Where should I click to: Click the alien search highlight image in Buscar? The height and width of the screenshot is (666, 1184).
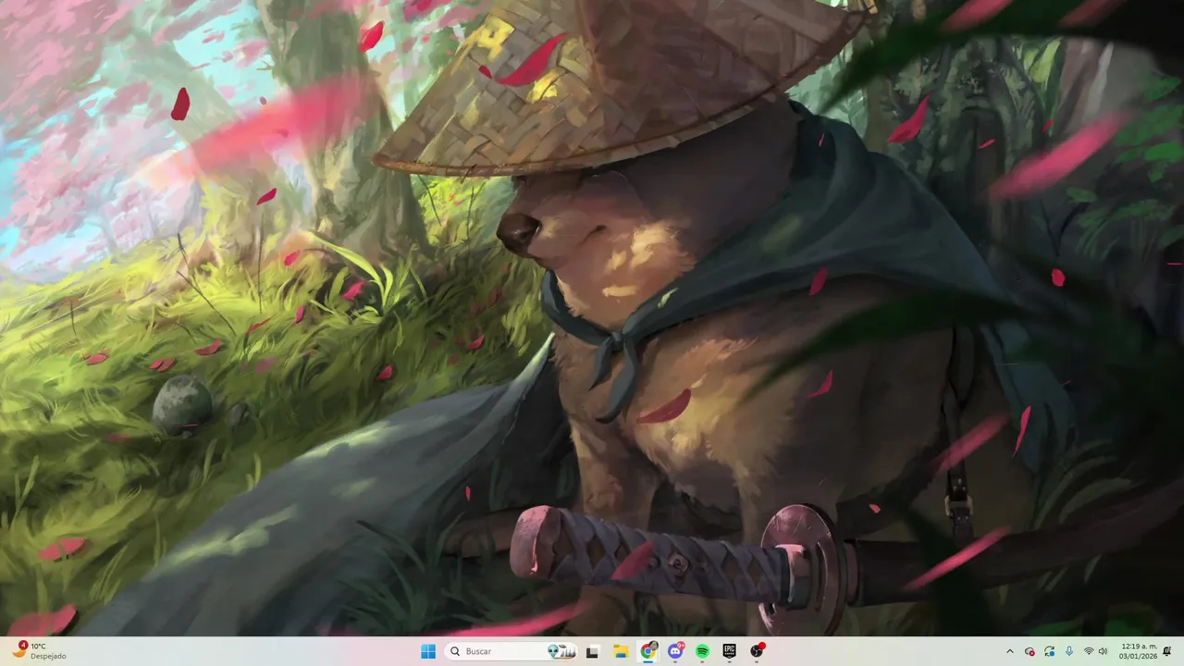[x=562, y=651]
